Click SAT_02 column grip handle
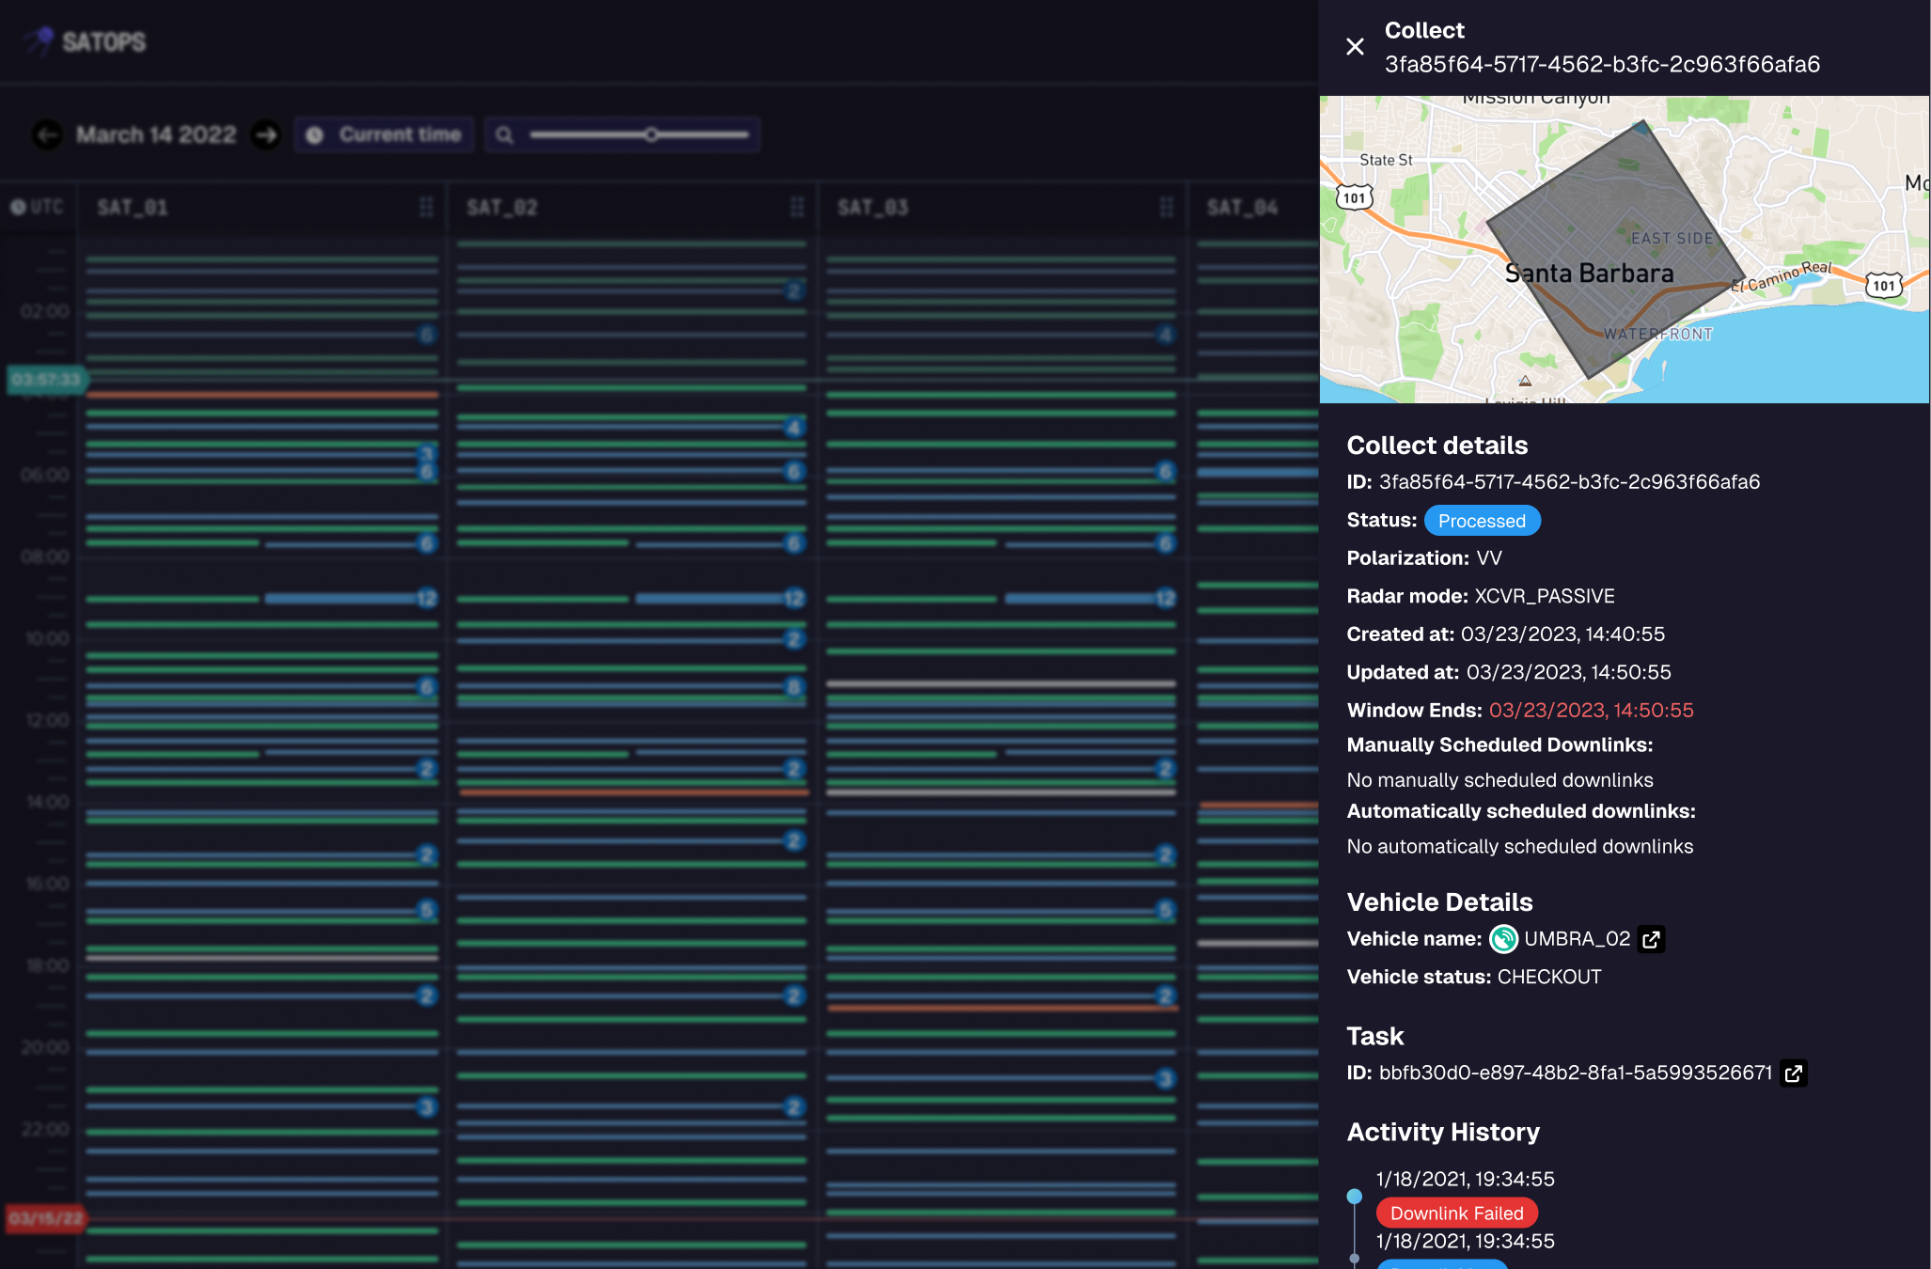Image resolution: width=1931 pixels, height=1269 pixels. [797, 208]
